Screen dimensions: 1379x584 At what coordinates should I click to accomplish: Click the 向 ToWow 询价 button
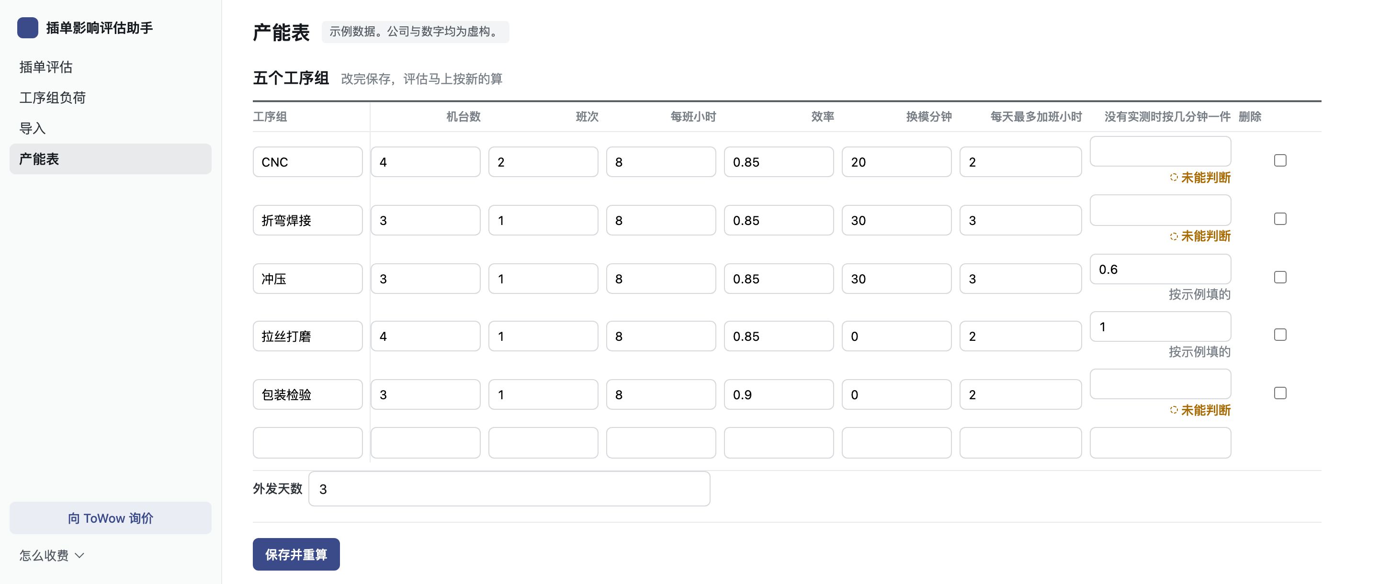point(110,517)
